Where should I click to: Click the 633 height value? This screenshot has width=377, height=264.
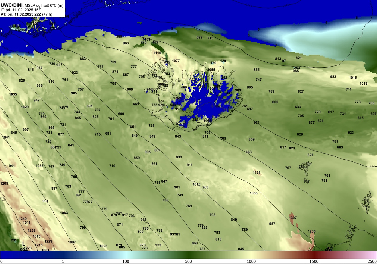pyautogui.click(x=298, y=107)
